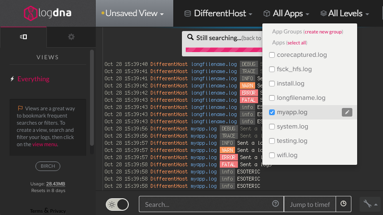Click the create new group link
383x215 pixels.
(x=323, y=32)
